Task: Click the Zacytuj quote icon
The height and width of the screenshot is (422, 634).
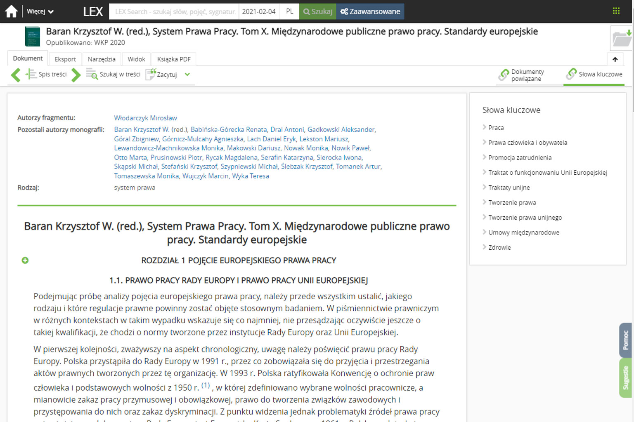Action: [151, 75]
